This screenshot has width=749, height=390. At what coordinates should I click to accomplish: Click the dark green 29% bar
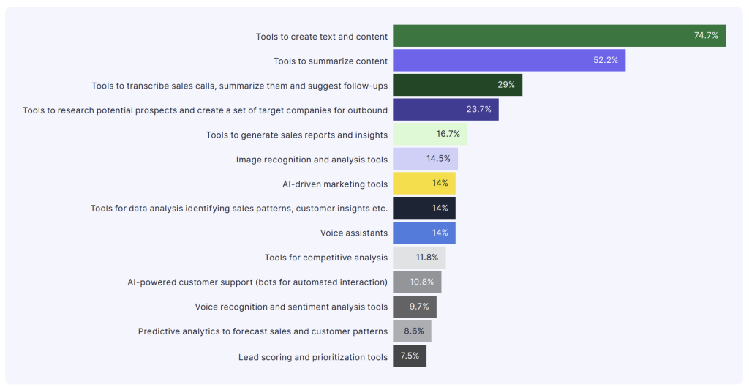point(458,85)
